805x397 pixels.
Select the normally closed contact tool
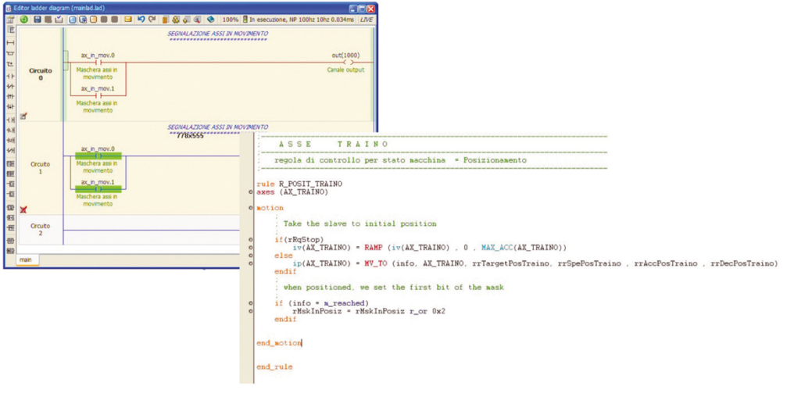pyautogui.click(x=10, y=86)
